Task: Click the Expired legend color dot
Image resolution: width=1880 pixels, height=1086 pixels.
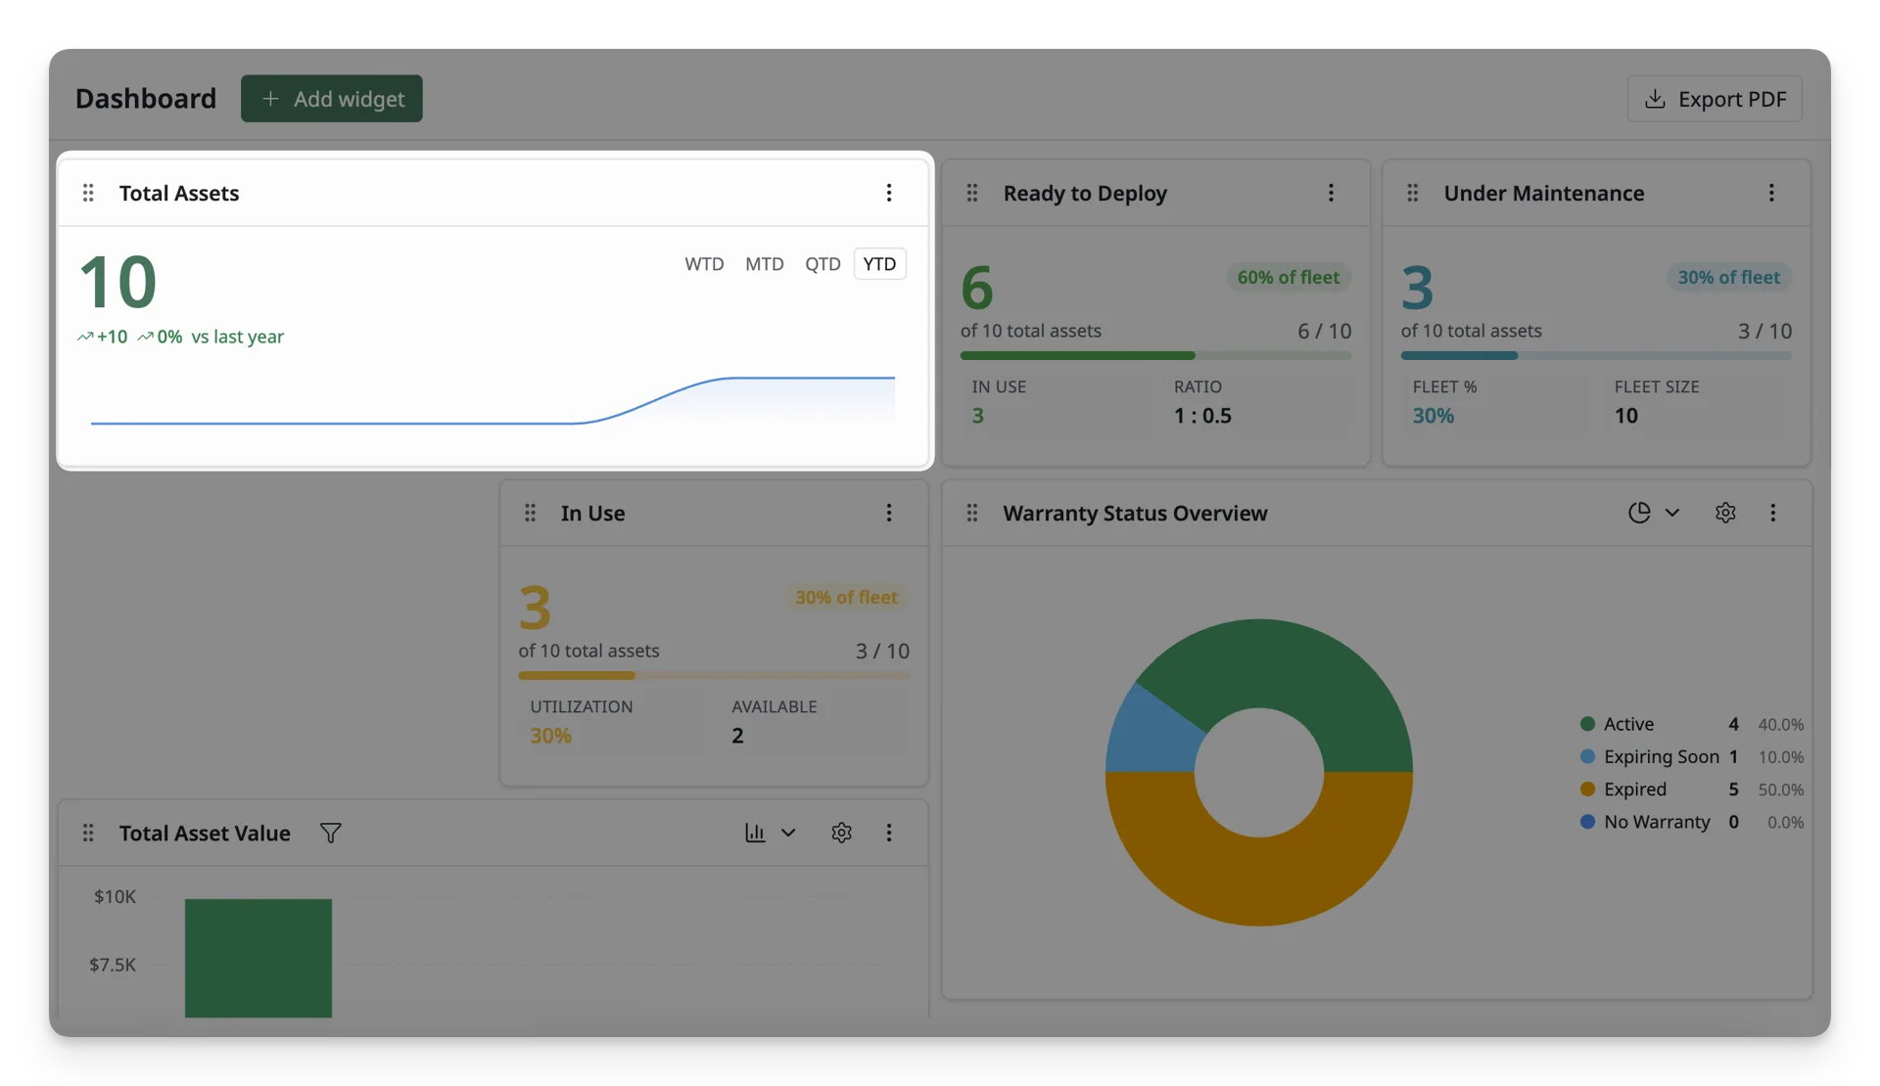Action: pos(1587,790)
